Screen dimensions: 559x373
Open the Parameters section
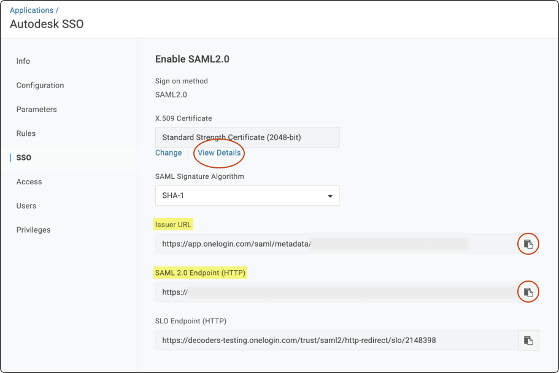[x=36, y=109]
